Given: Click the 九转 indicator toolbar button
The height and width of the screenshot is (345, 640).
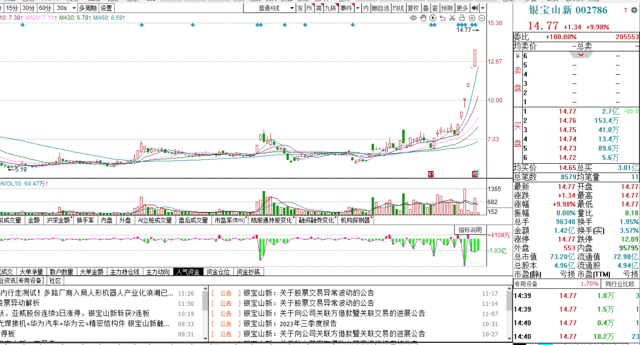Looking at the screenshot, I should [x=330, y=8].
